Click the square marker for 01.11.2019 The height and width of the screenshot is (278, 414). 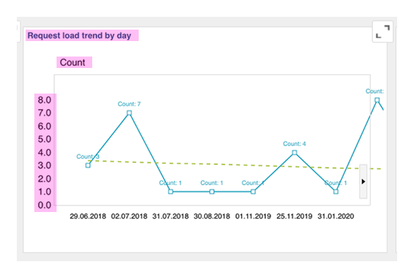253,192
